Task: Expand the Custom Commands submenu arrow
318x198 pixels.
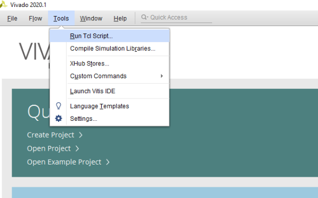Action: click(161, 76)
